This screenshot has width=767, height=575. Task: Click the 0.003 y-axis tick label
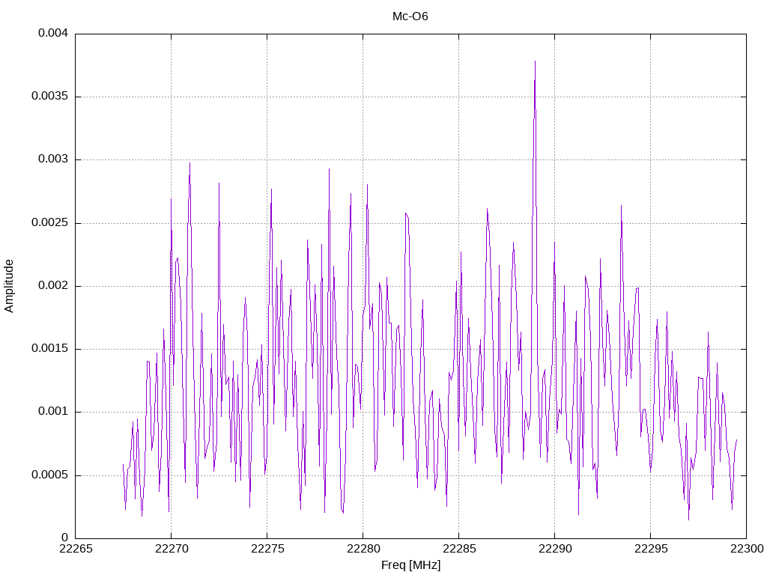[x=53, y=159]
